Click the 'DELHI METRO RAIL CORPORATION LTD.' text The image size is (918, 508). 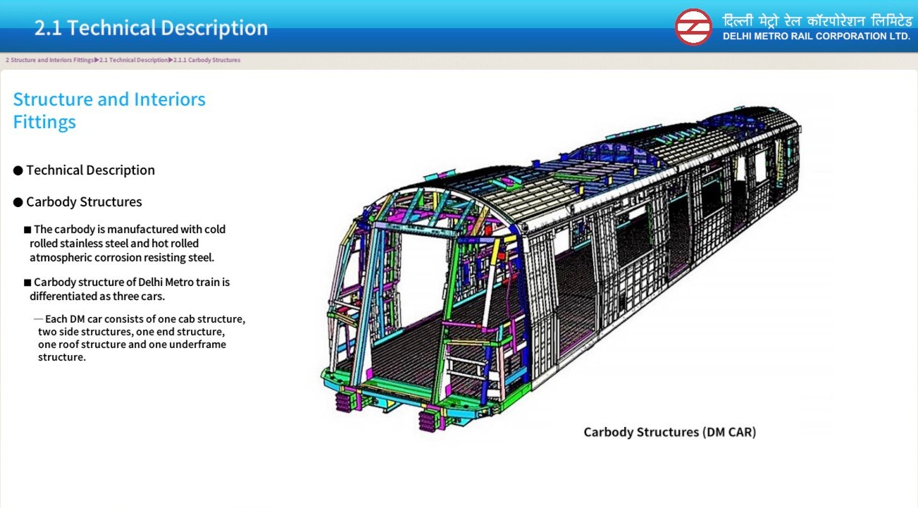[x=816, y=37]
